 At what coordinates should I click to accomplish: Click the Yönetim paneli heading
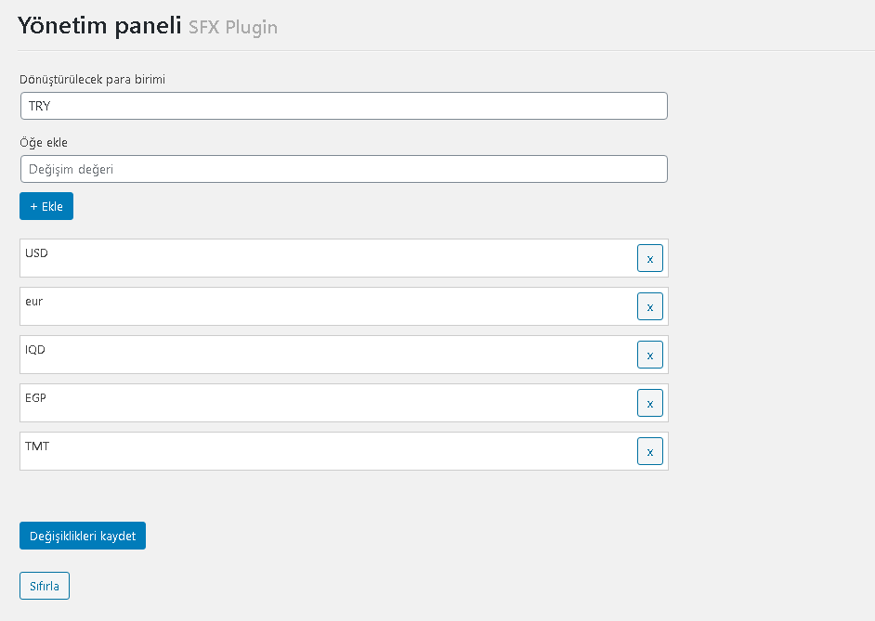99,26
